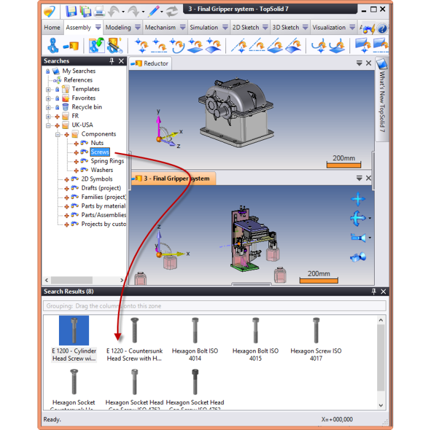Collapse the Components tree node
This screenshot has height=430, width=430.
pyautogui.click(x=58, y=135)
